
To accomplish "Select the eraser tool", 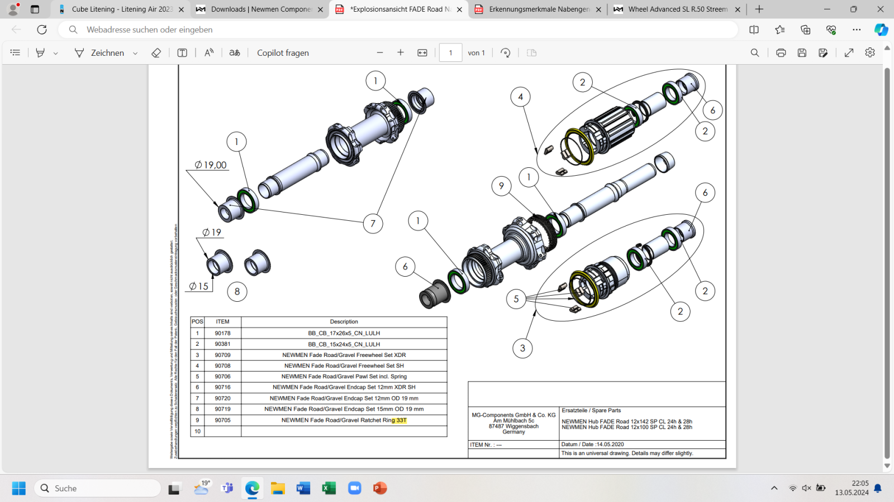I will (156, 52).
